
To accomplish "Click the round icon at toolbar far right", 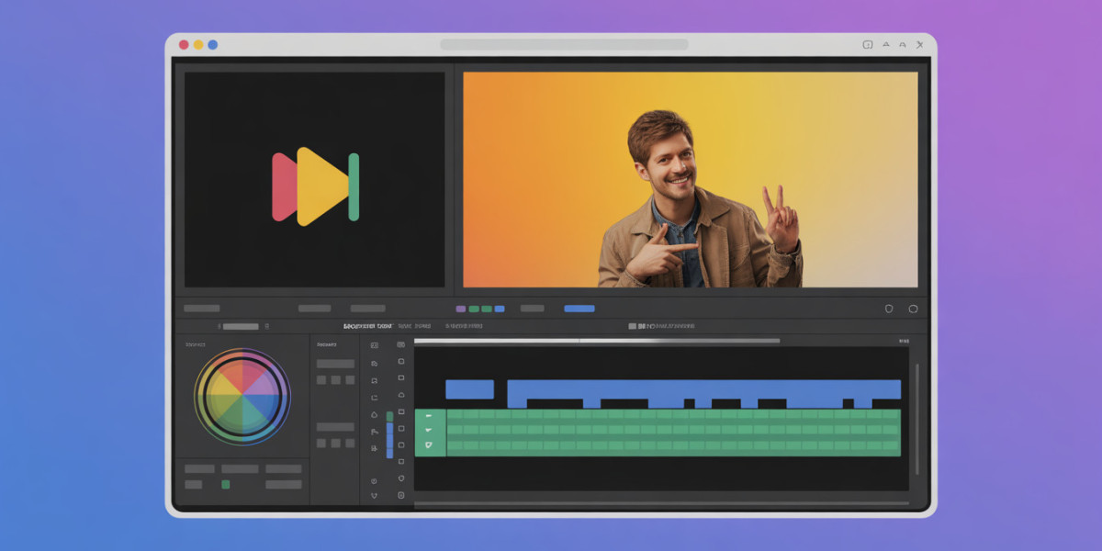I will tap(913, 309).
